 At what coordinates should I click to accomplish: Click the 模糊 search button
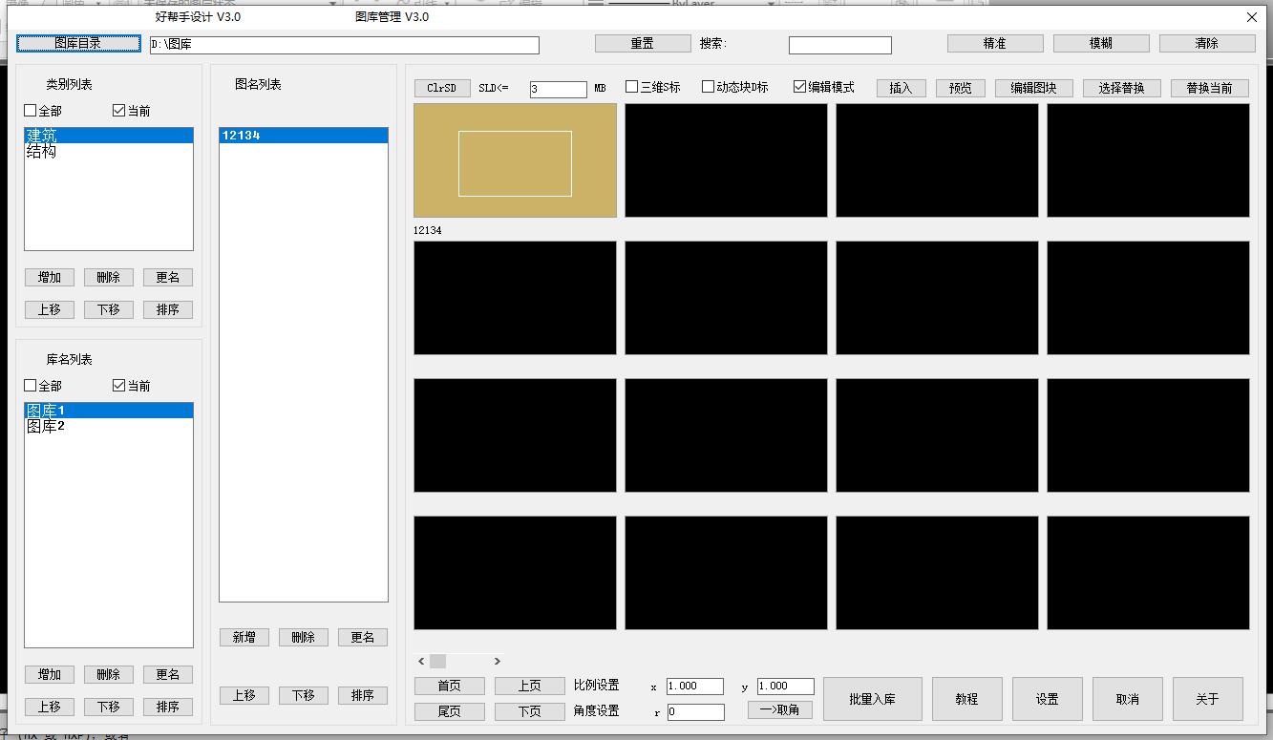point(1101,44)
